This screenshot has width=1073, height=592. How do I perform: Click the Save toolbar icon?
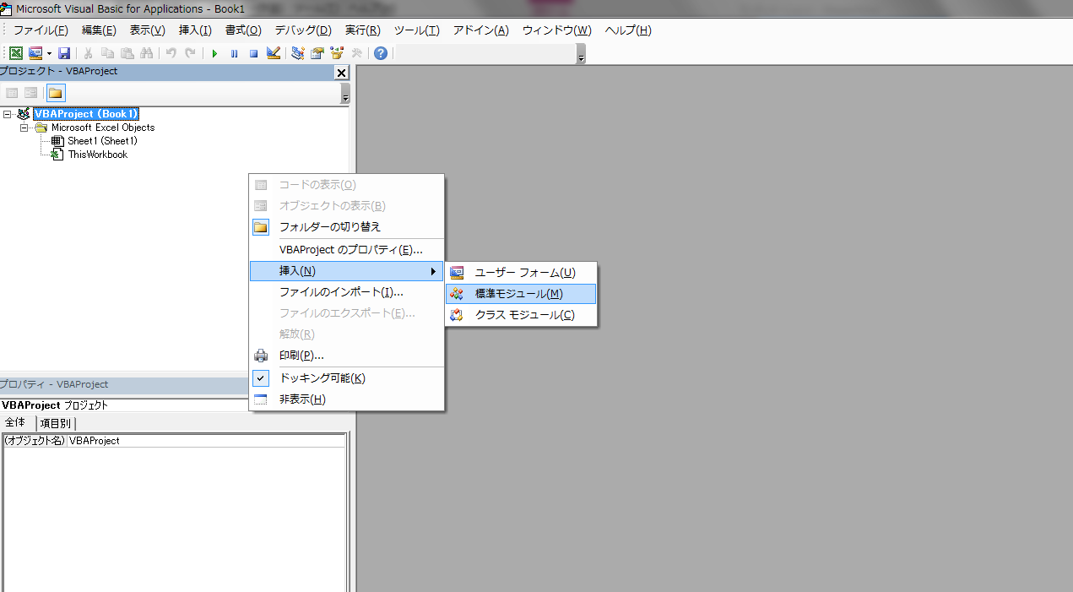click(65, 52)
